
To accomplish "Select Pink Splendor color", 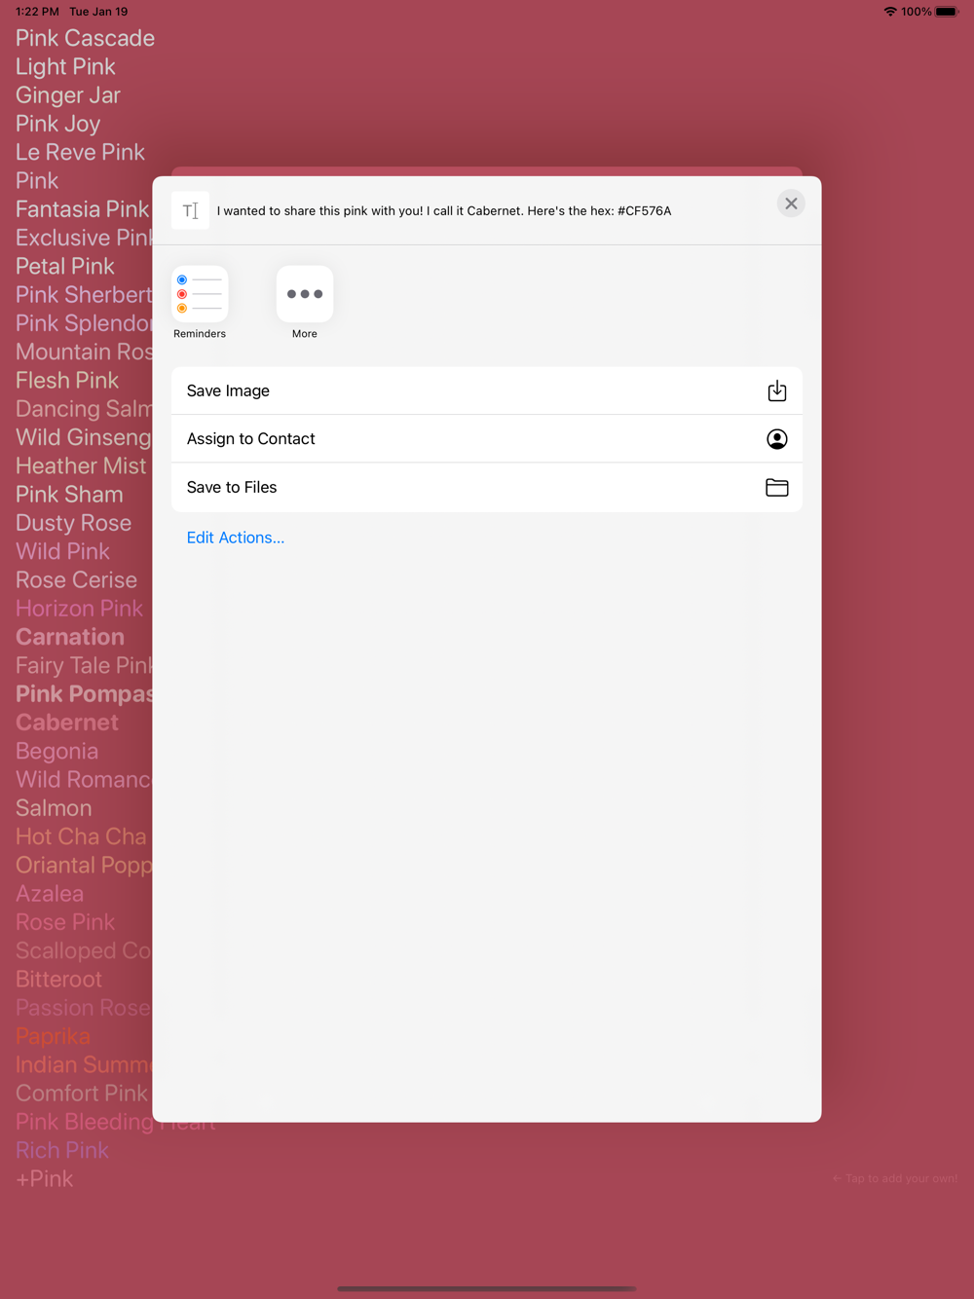I will 84,323.
